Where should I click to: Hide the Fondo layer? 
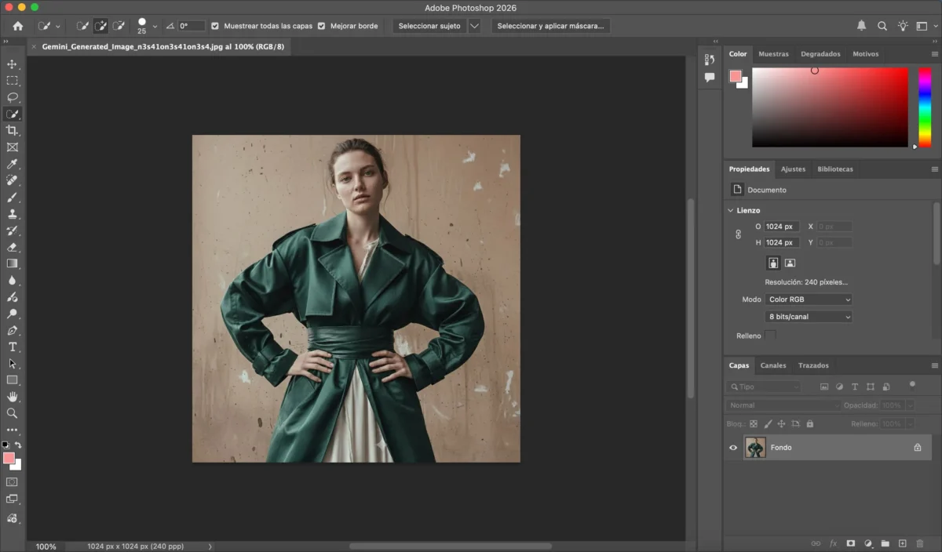[732, 447]
